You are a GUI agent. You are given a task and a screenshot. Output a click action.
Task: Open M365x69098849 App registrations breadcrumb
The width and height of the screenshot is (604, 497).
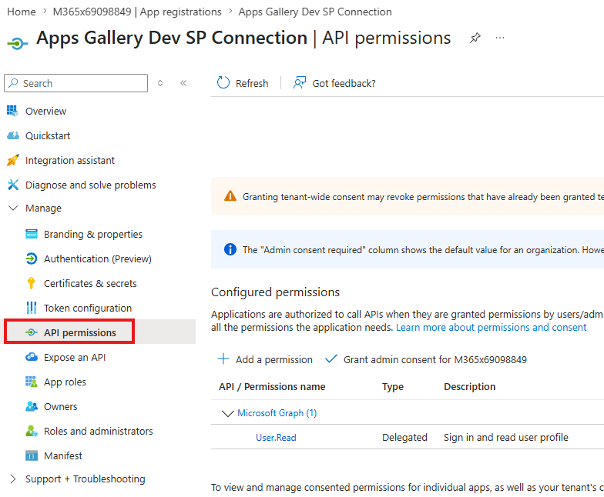tap(137, 12)
